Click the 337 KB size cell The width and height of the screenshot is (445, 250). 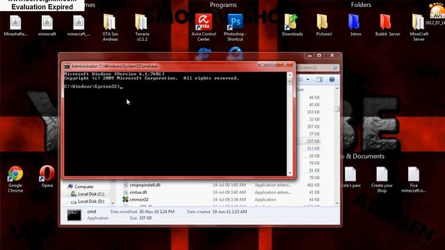314,141
